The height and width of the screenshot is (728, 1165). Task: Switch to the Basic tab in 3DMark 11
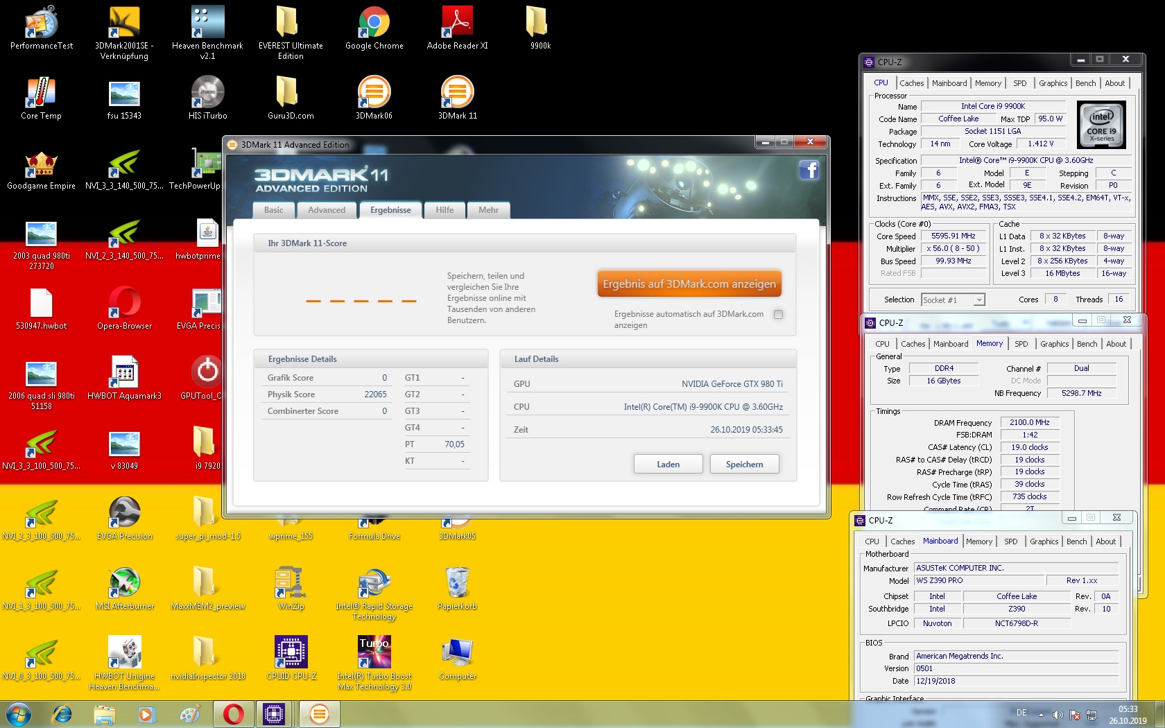click(274, 210)
